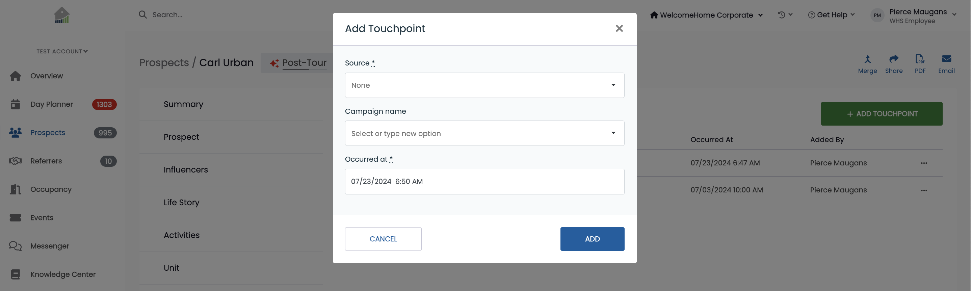Open options for the 07/23/2024 touchpoint row
This screenshot has height=291, width=971.
[x=924, y=163]
